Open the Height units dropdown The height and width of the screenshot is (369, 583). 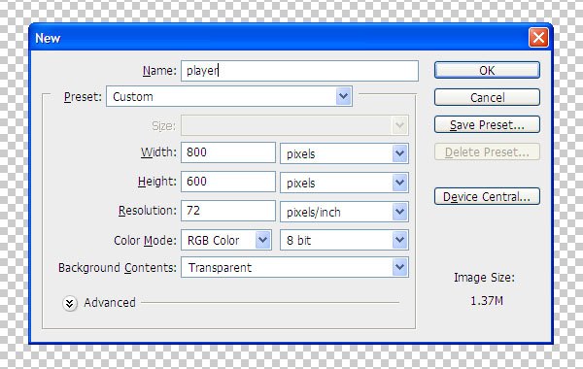(x=344, y=183)
